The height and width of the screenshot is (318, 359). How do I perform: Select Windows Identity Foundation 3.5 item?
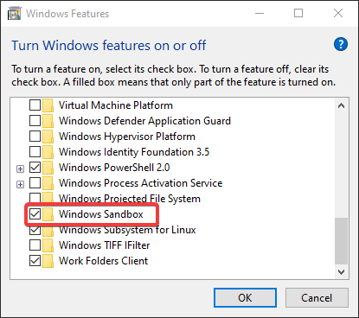point(134,152)
